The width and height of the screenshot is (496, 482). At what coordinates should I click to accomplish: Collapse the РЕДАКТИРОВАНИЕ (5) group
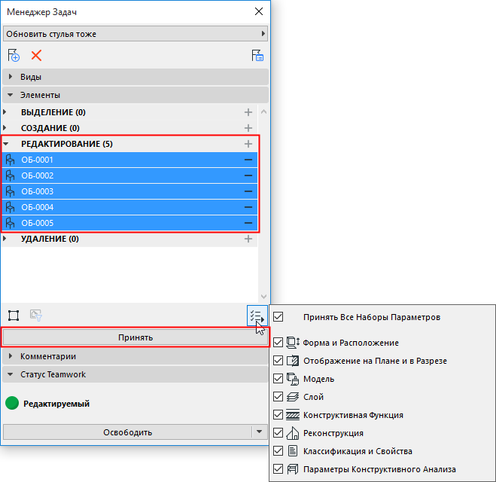(x=6, y=144)
